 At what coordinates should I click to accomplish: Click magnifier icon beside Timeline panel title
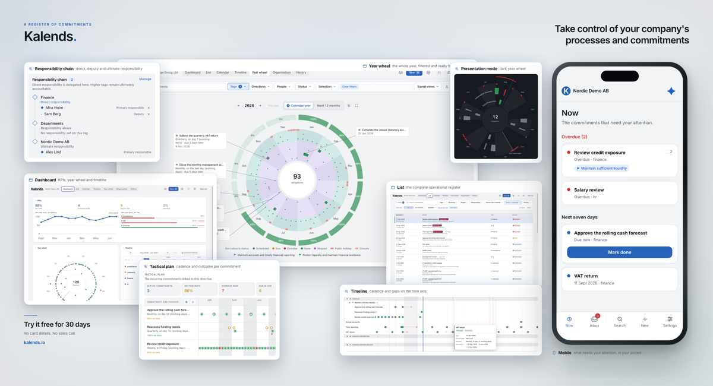[346, 292]
